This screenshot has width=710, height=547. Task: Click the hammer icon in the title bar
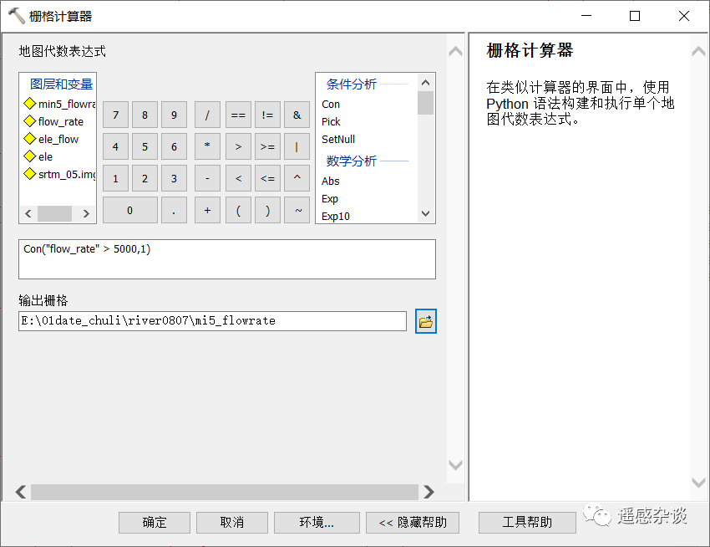[x=17, y=16]
